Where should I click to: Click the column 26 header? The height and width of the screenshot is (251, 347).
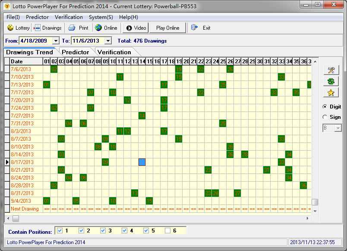(230, 62)
